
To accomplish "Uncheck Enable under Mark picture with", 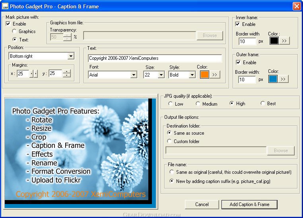I will click(9, 24).
